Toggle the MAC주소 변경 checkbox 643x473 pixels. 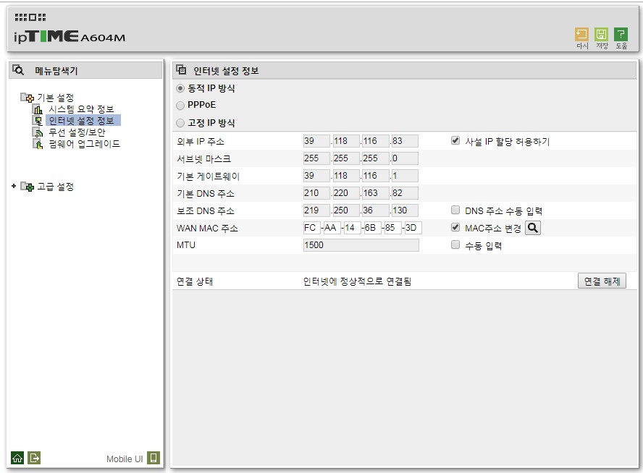click(455, 227)
